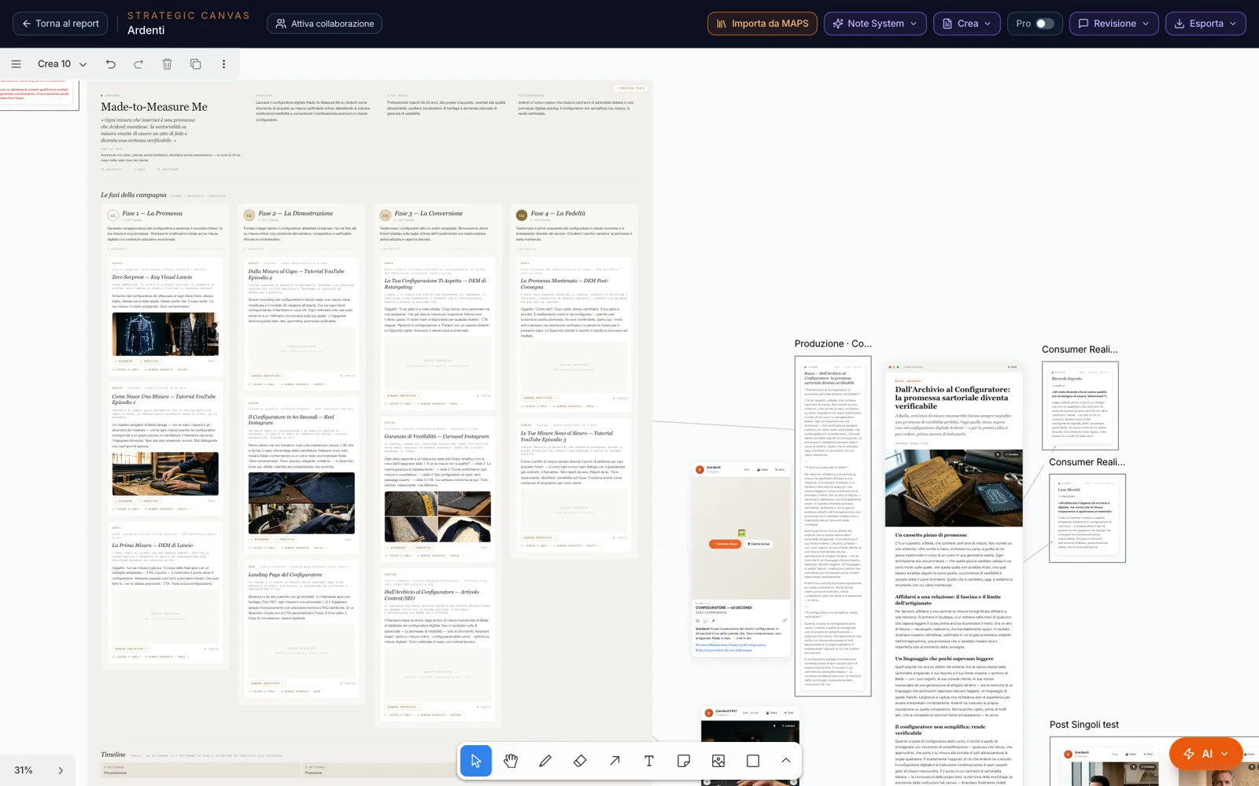Expand the Note System dropdown
1259x786 pixels.
[x=875, y=24]
